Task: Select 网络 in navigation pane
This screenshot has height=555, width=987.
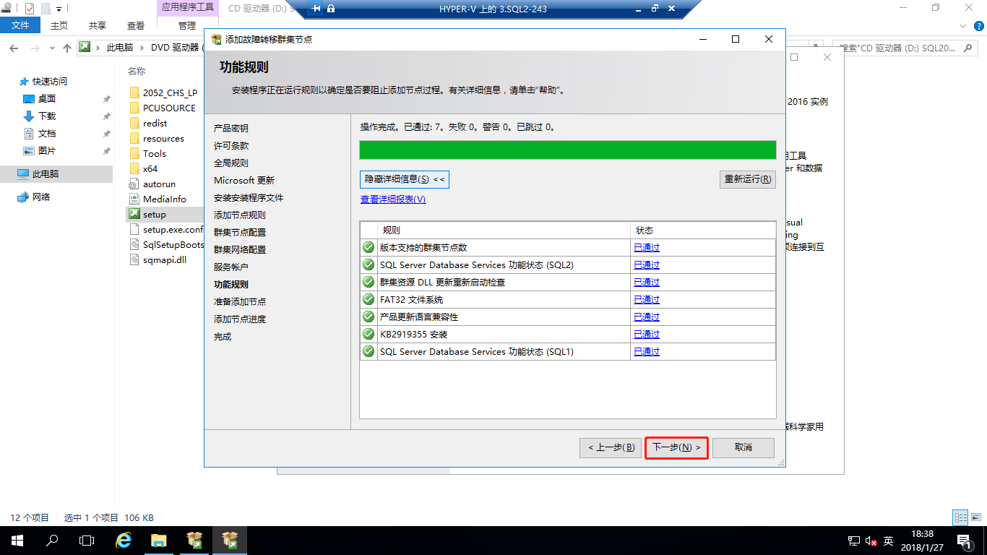Action: (34, 197)
